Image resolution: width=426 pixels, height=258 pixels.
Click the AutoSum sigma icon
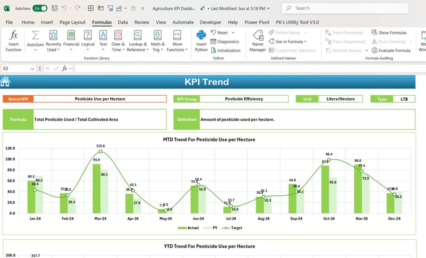35,35
